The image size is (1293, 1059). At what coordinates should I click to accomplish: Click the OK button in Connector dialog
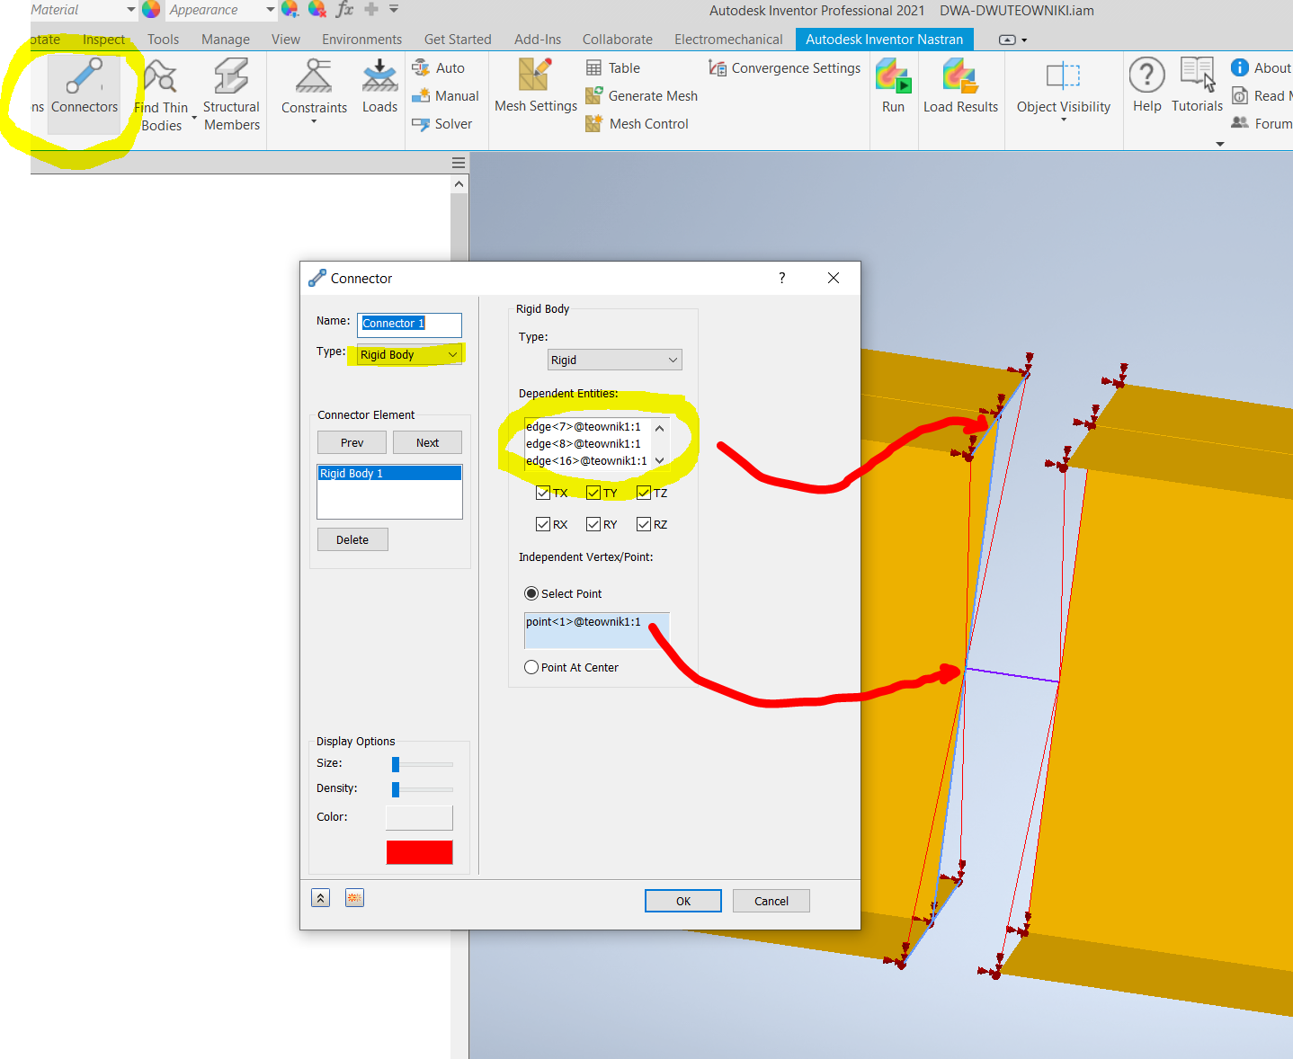point(682,900)
